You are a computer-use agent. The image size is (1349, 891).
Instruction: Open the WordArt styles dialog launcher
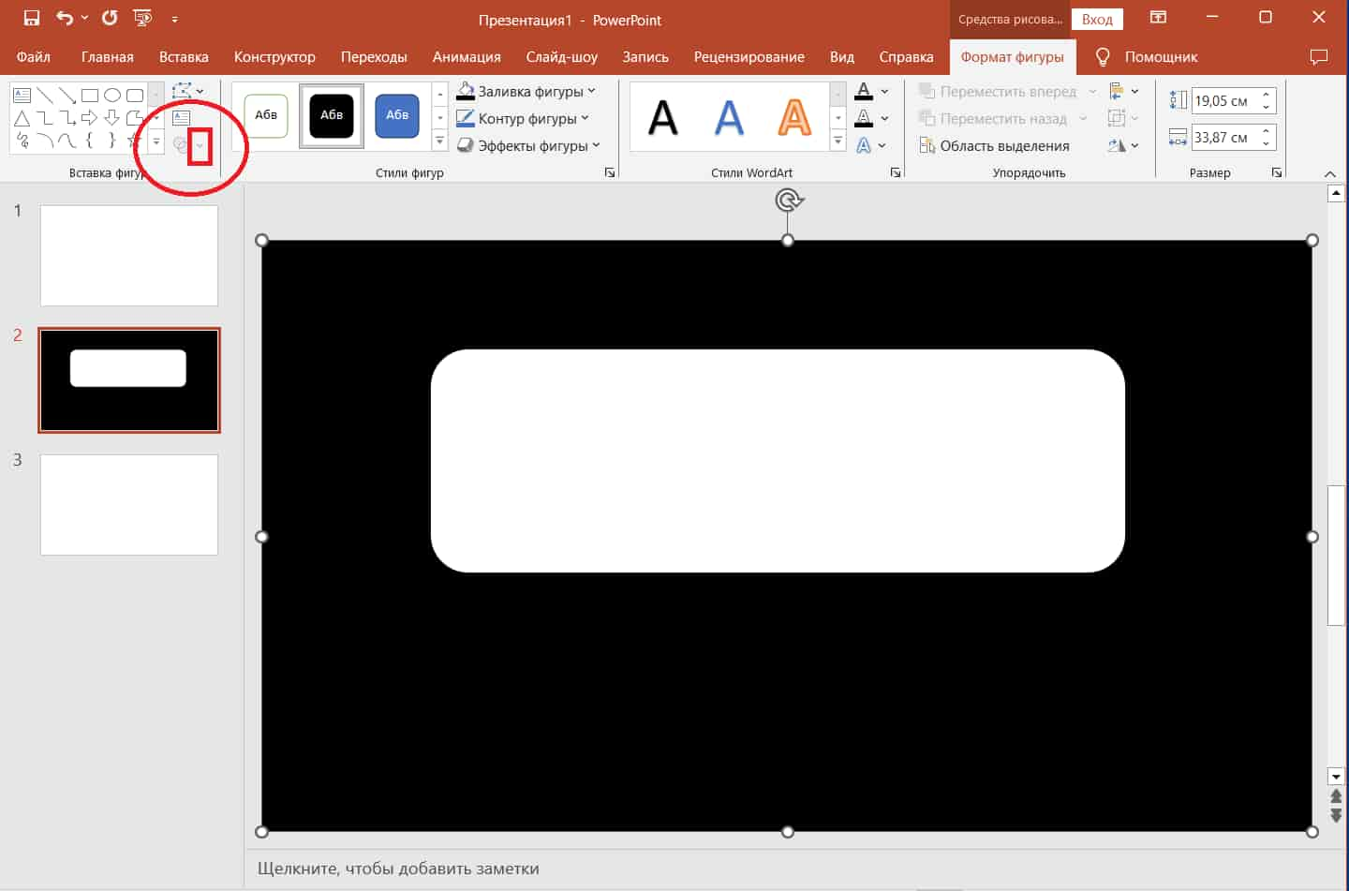[x=896, y=172]
